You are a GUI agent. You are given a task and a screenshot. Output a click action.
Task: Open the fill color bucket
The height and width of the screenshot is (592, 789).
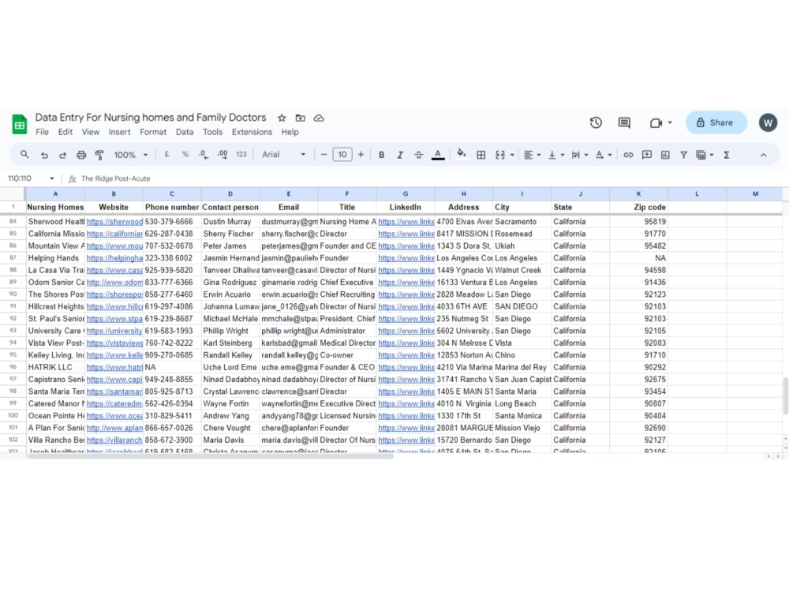click(461, 154)
